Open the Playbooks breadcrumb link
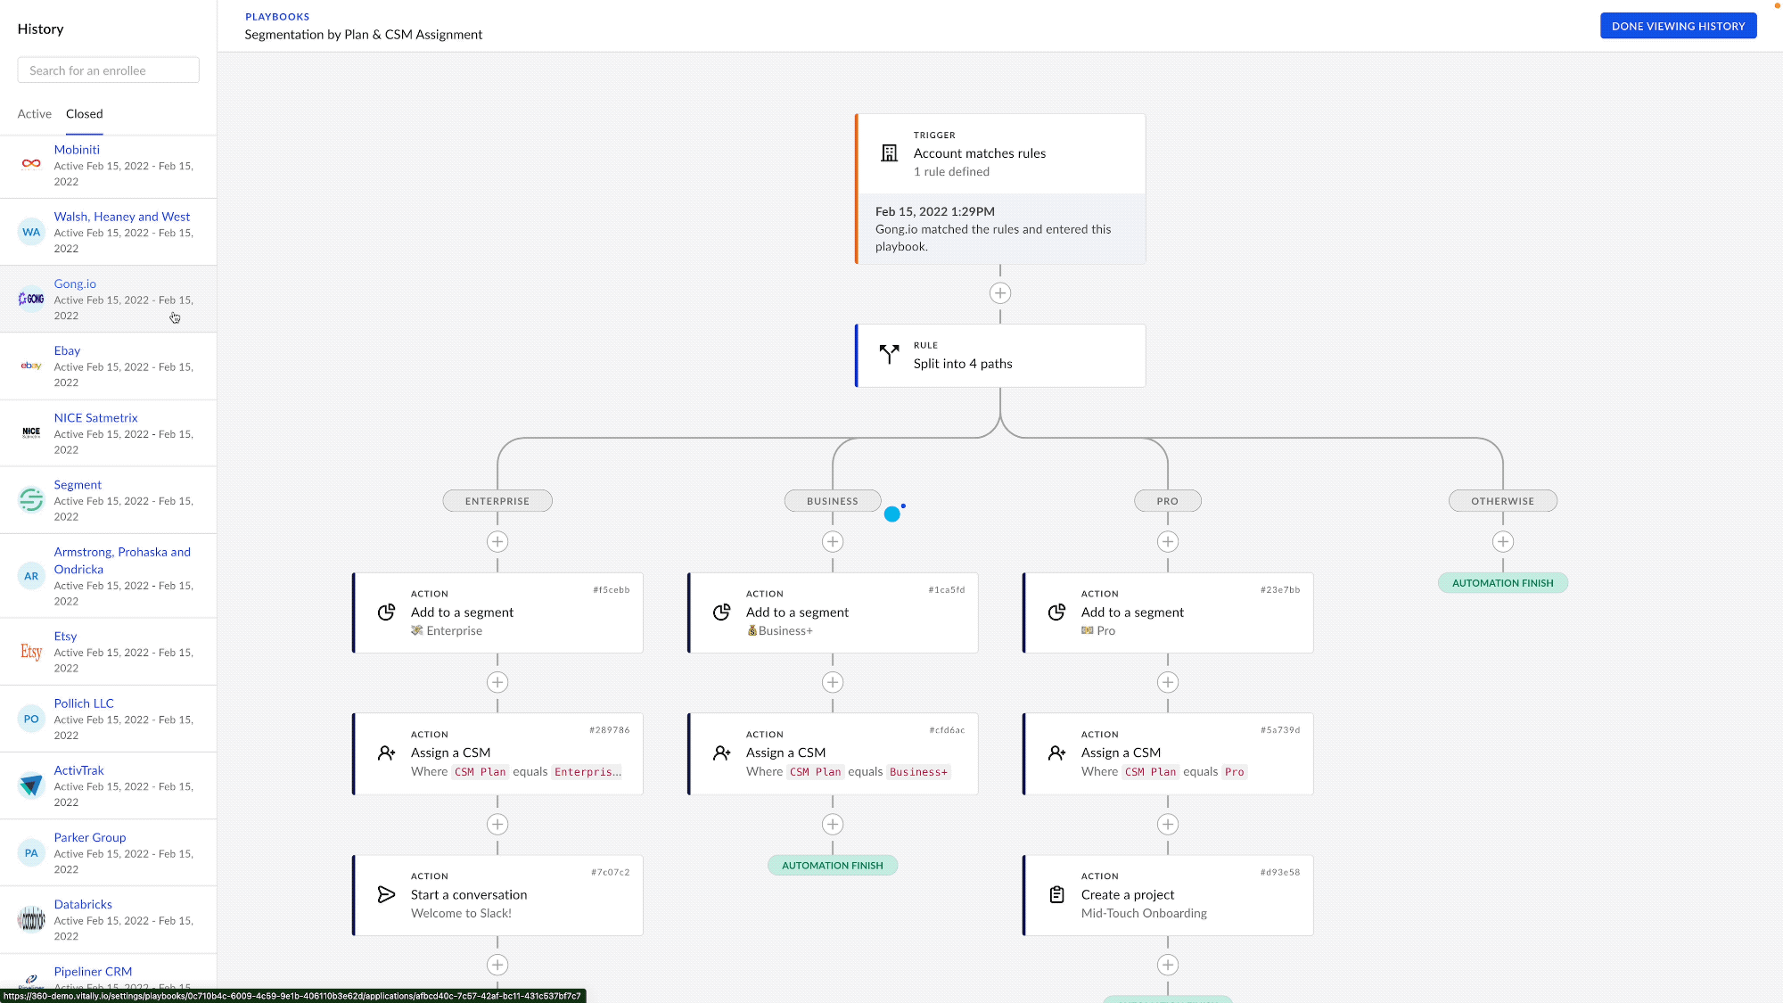 (277, 17)
